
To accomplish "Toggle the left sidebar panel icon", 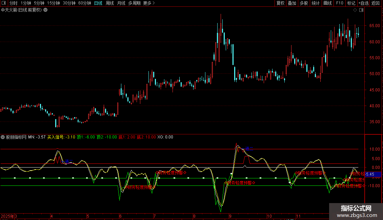I will (x=4, y=3).
